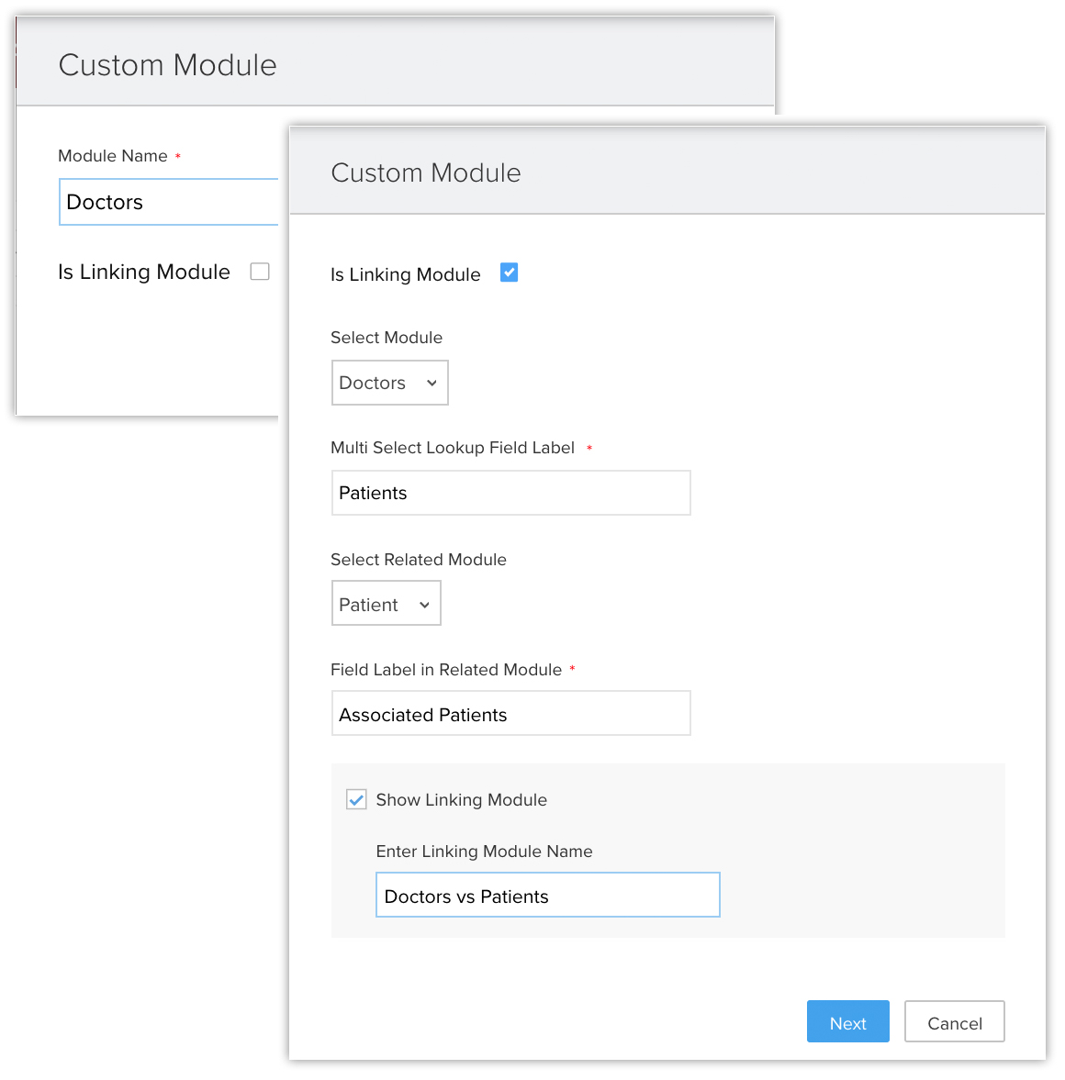Click the chevron arrow beside Doctors
The image size is (1065, 1080).
point(432,383)
